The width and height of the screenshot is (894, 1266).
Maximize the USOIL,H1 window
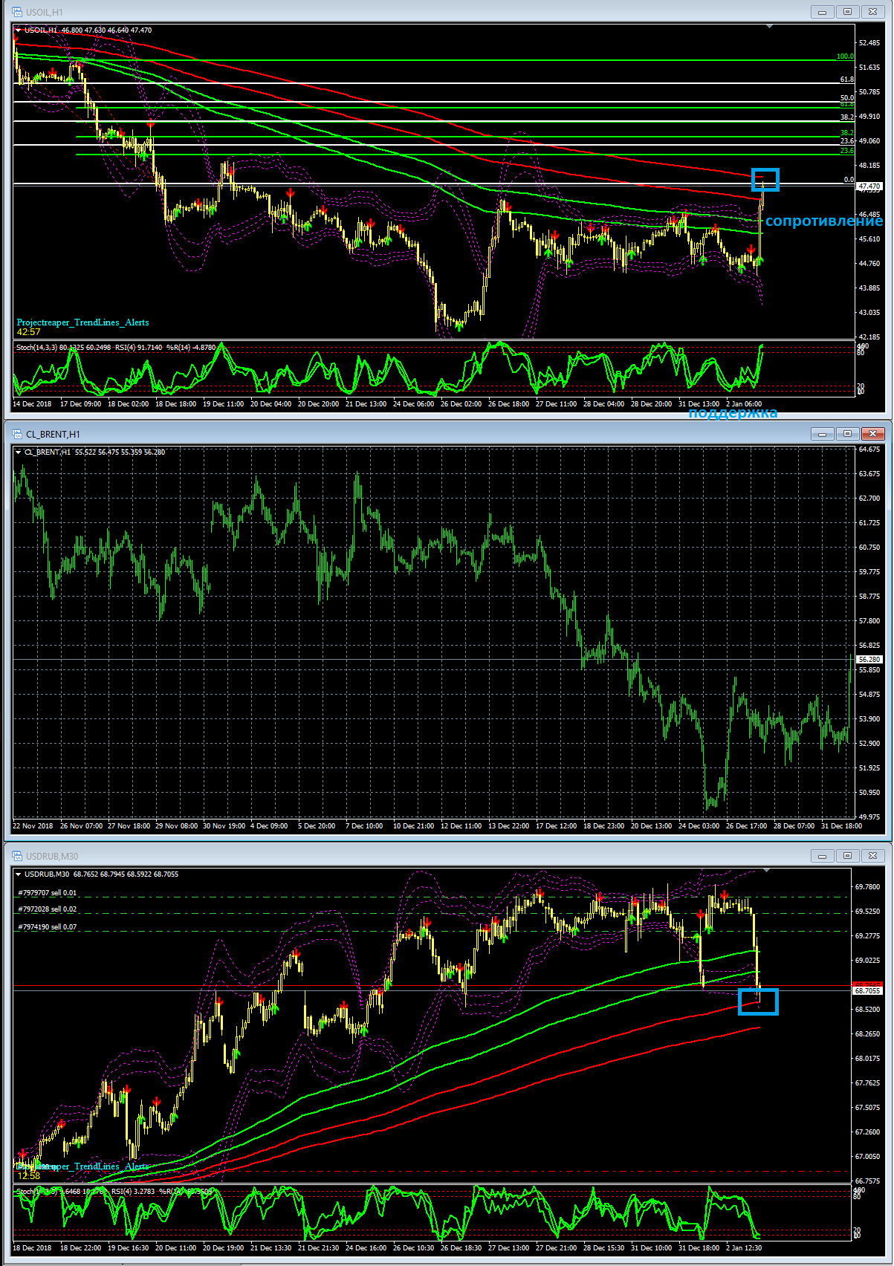pyautogui.click(x=848, y=12)
